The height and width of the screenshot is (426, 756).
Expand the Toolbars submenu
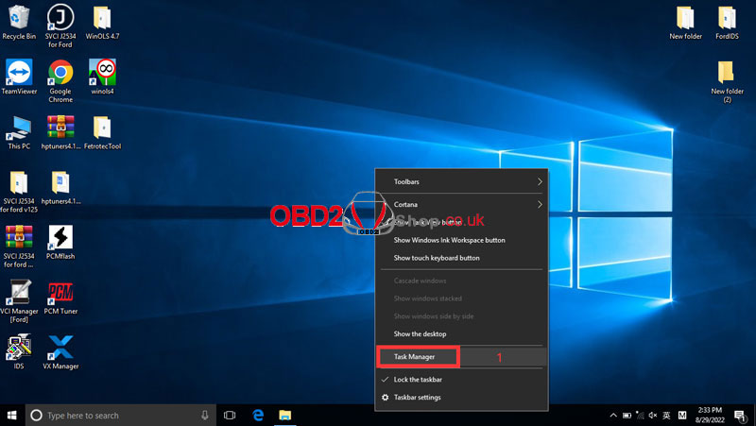click(x=461, y=181)
